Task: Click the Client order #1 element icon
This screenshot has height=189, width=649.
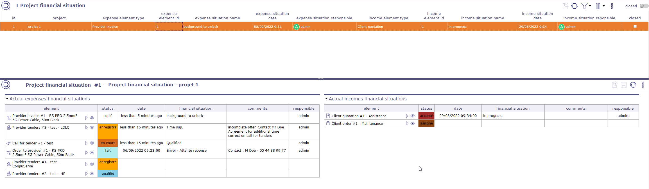Action: click(x=328, y=123)
